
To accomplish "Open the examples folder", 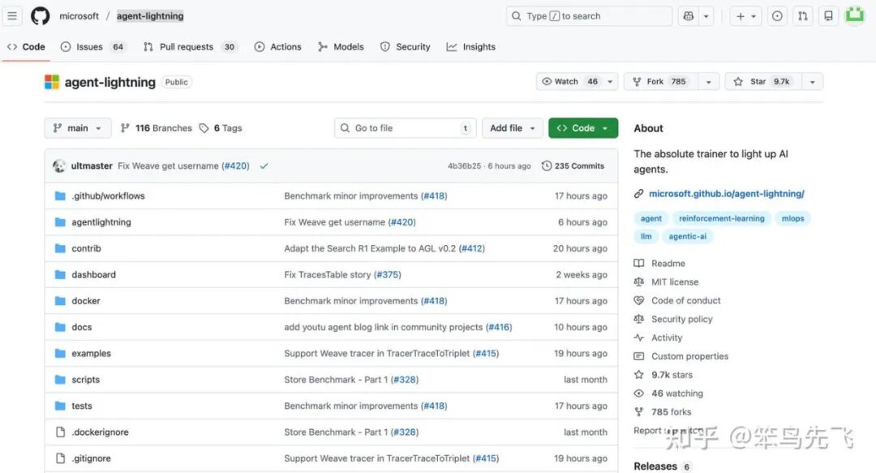I will pos(91,353).
